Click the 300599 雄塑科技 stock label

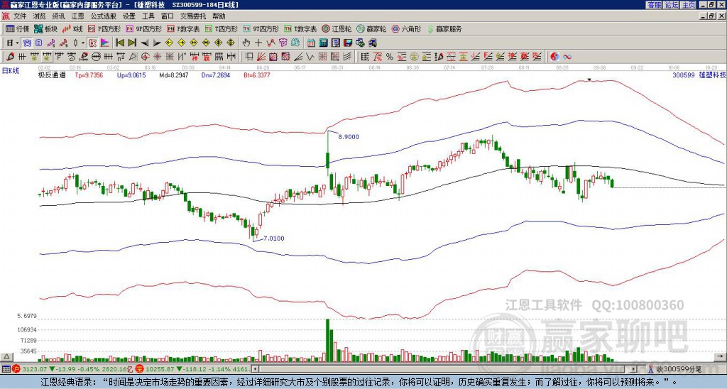699,75
